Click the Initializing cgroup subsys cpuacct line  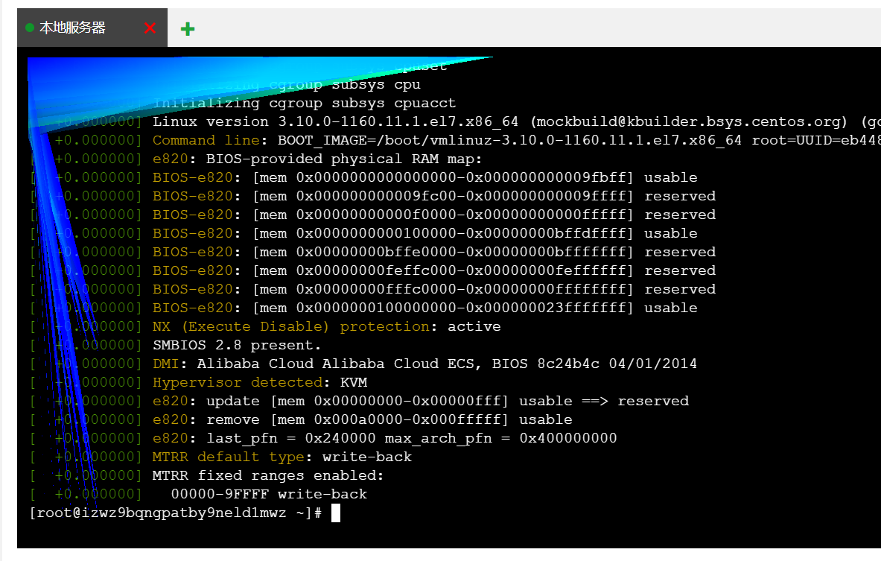[x=304, y=103]
